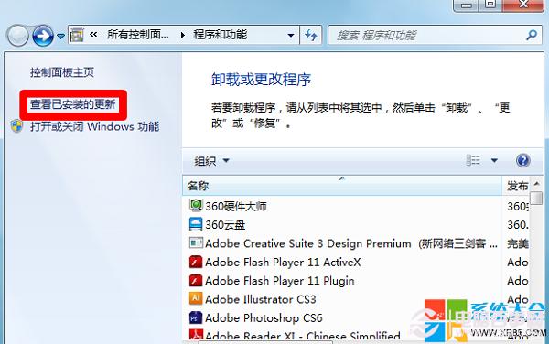Click the refresh button beside address bar
This screenshot has width=549, height=344.
point(311,35)
